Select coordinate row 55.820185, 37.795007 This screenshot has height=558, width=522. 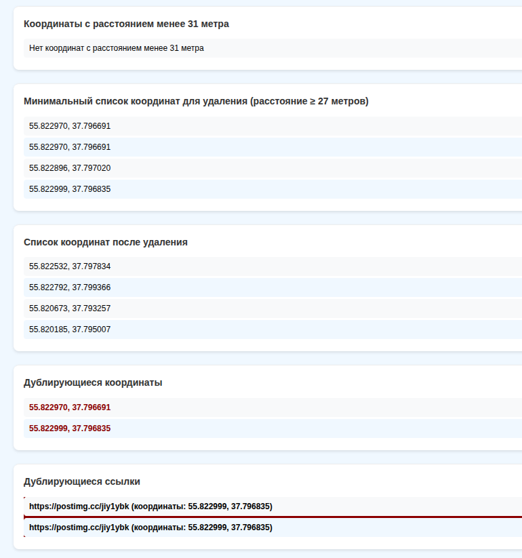tap(70, 330)
